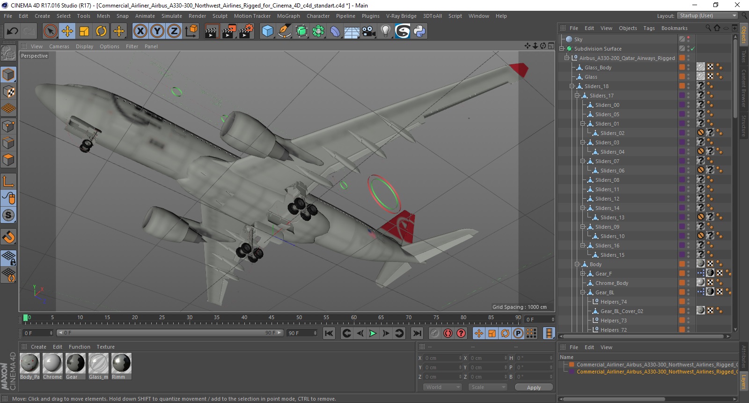Collapse the Gear_BL tree node
The width and height of the screenshot is (749, 403).
pyautogui.click(x=583, y=292)
